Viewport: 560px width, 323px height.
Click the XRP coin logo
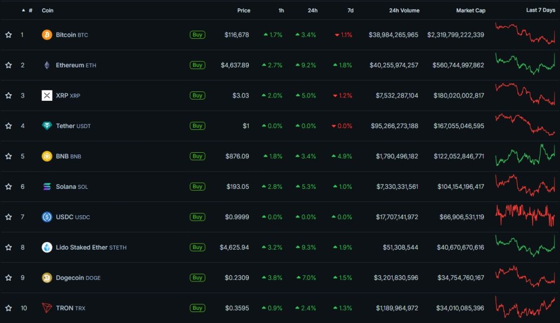coord(48,95)
